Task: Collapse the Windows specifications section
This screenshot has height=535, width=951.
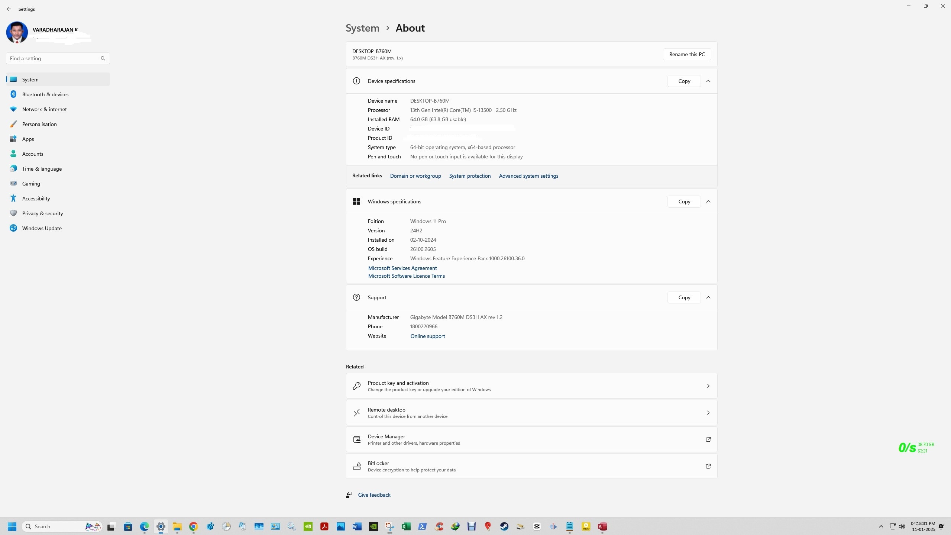Action: (x=708, y=202)
